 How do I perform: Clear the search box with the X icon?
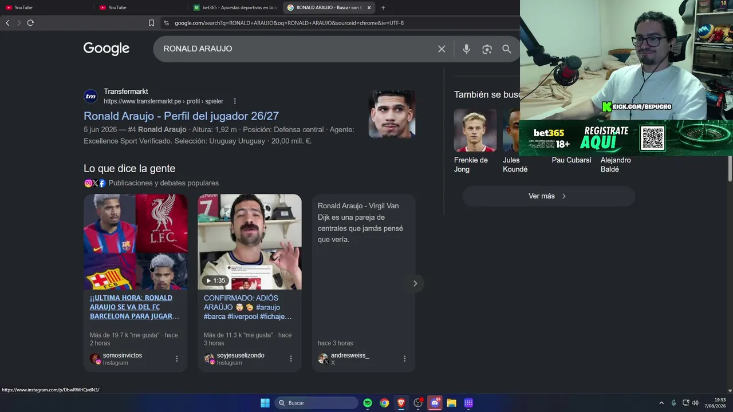pyautogui.click(x=442, y=49)
